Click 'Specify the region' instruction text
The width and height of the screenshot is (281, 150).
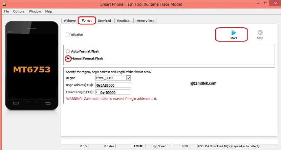(108, 72)
